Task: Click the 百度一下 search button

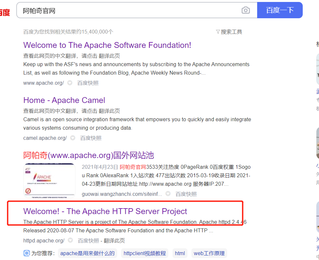Action: [x=280, y=10]
